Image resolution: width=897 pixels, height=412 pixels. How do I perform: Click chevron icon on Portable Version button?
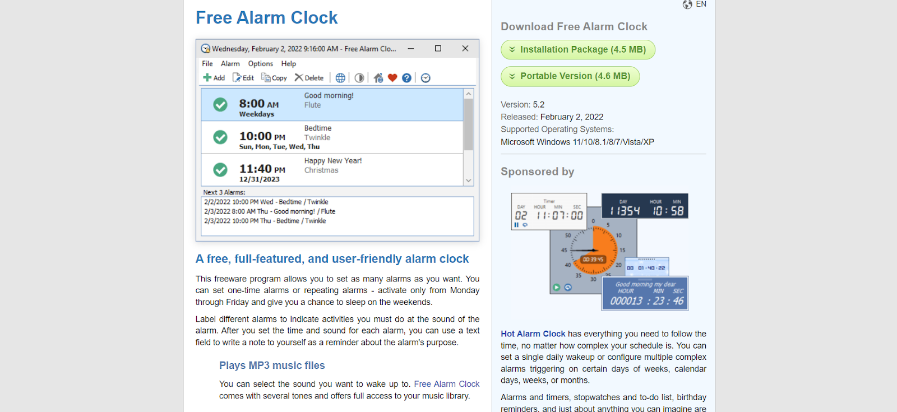pyautogui.click(x=512, y=76)
